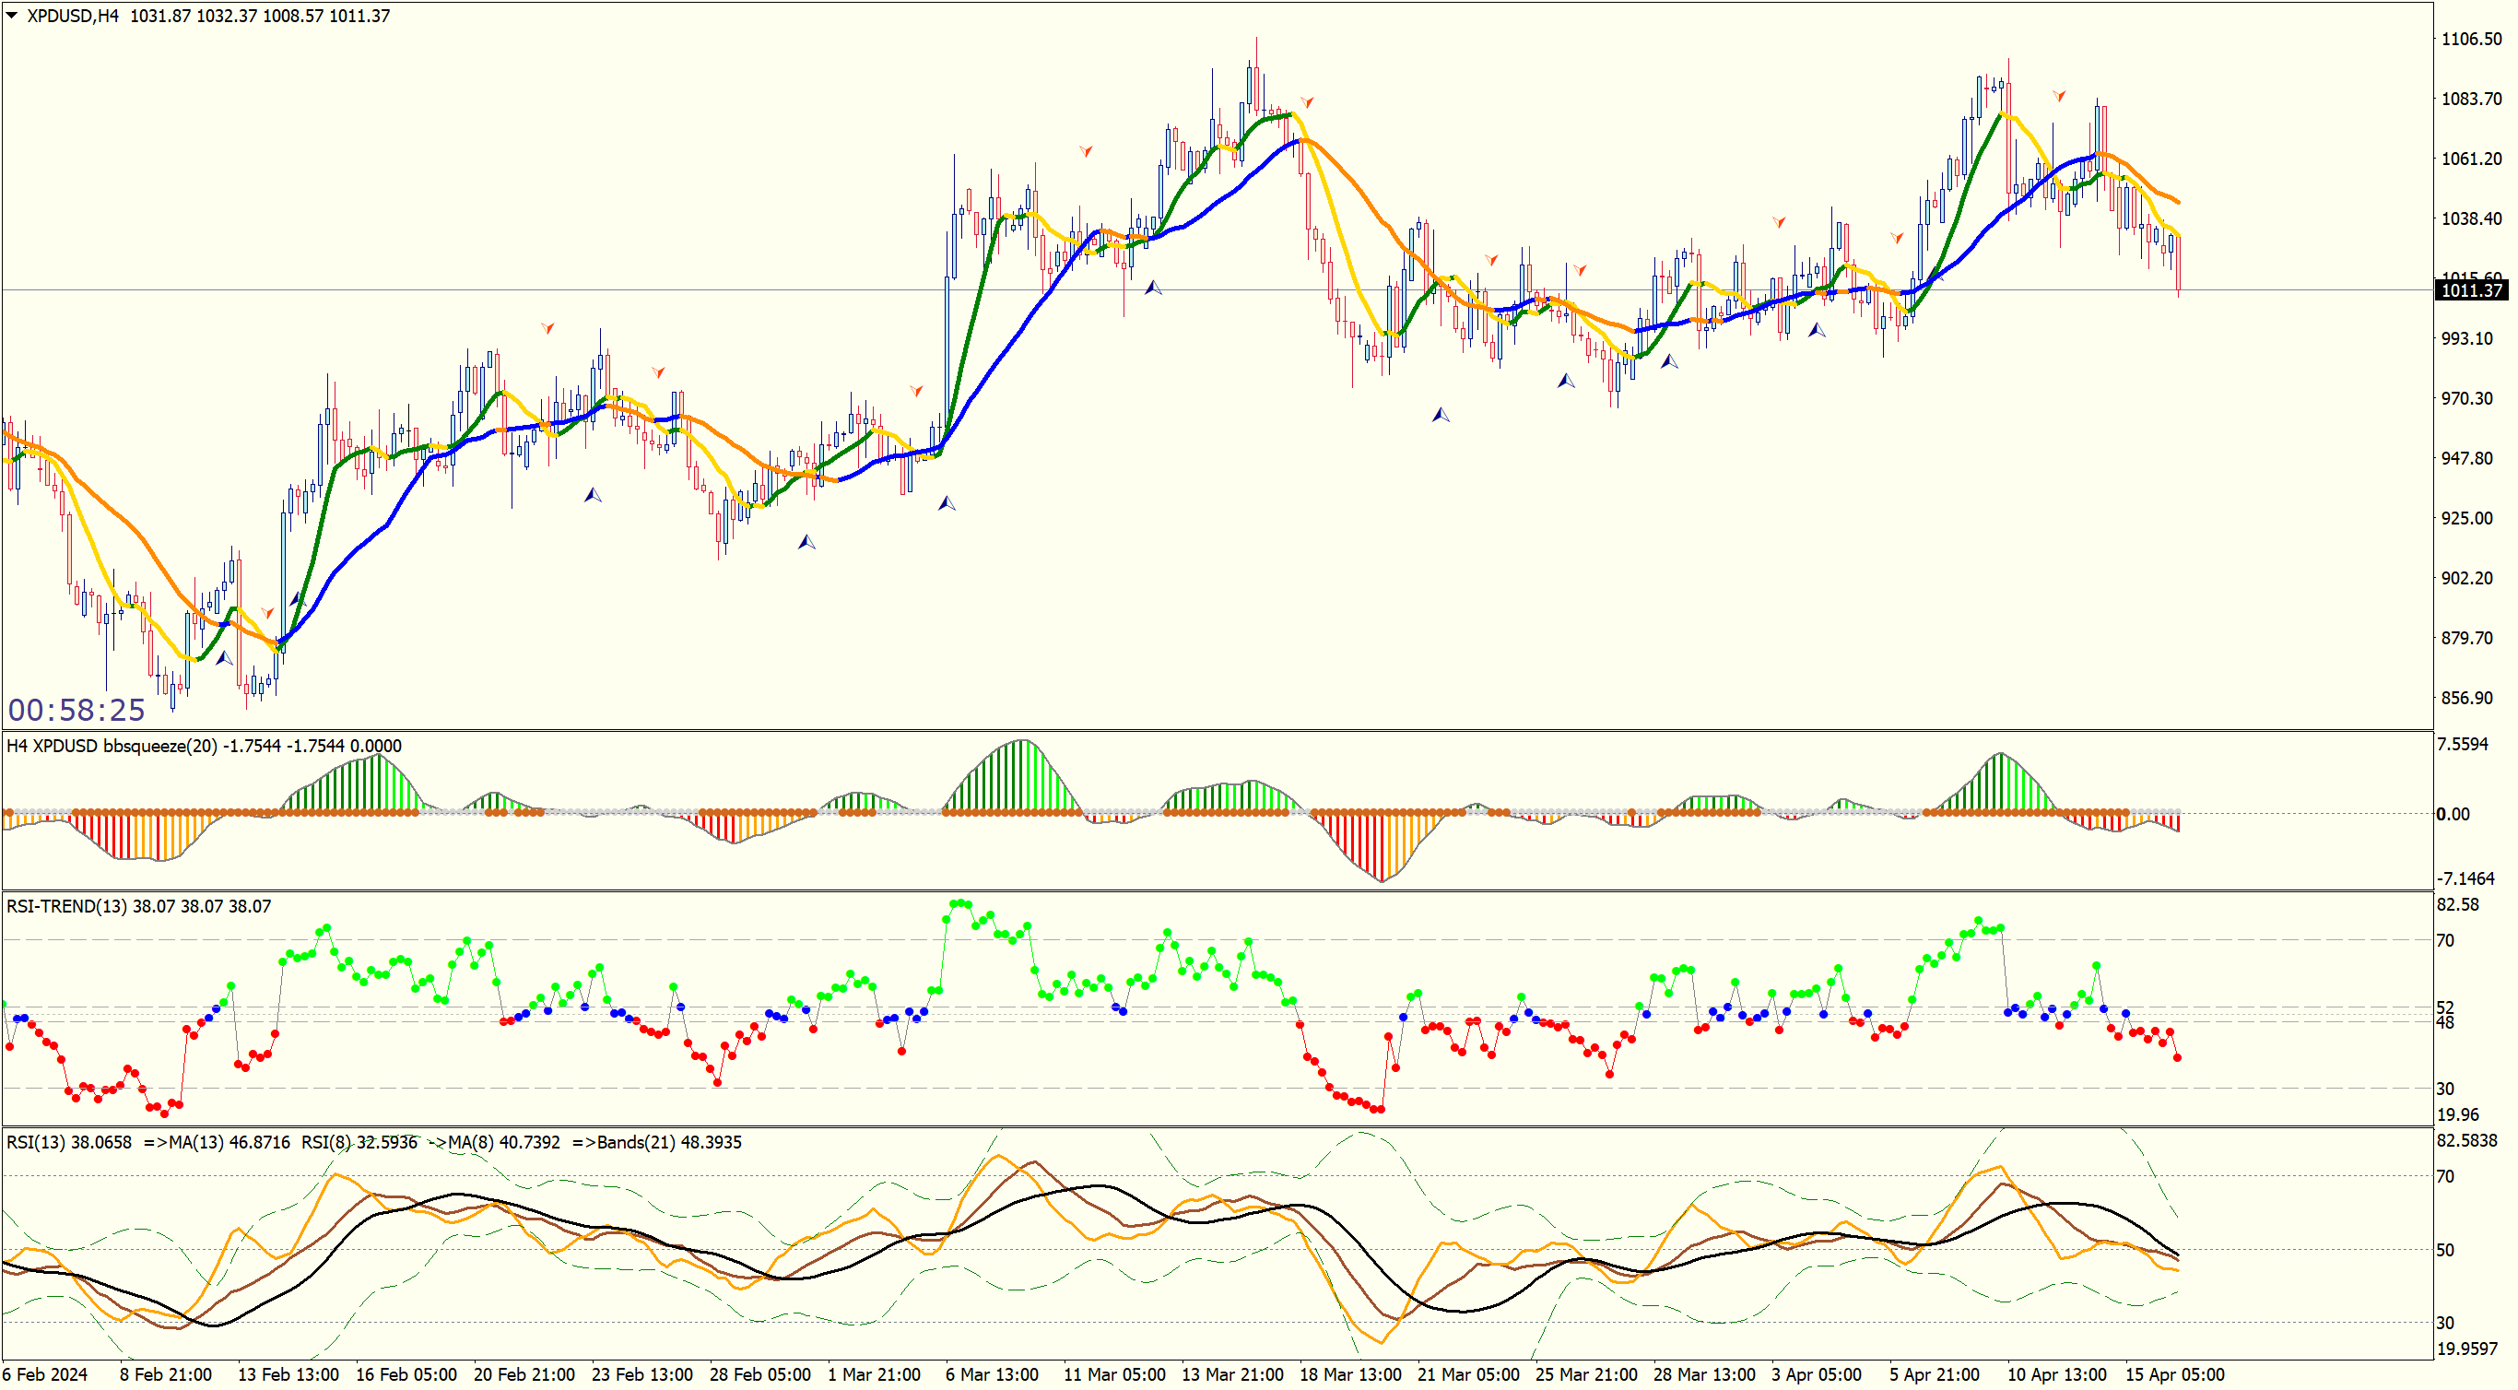Image resolution: width=2518 pixels, height=1390 pixels.
Task: Click the 1106.50 label on the price scale
Action: 2471,39
